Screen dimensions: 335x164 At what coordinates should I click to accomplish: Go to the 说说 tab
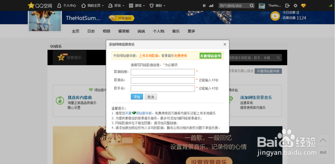tap(141, 31)
